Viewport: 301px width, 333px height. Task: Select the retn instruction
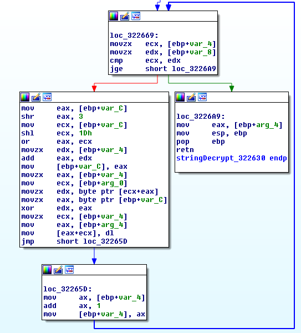tap(185, 150)
